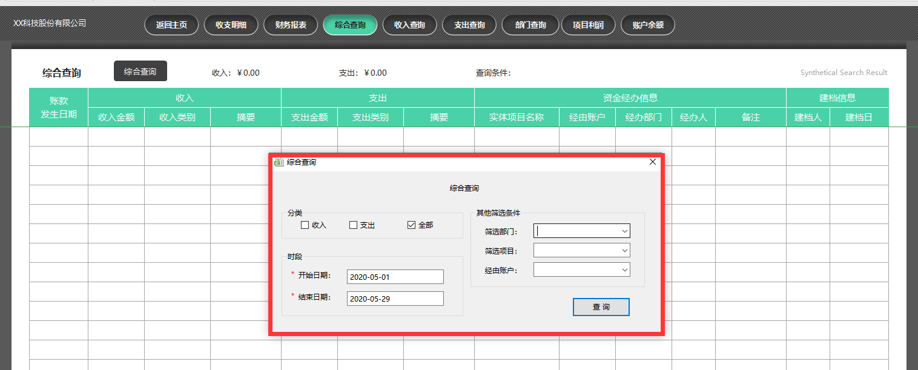Switch to the 收入查询 section
This screenshot has height=370, width=918.
coord(409,25)
